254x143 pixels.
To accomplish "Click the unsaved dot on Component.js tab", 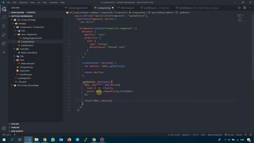I will (113, 8).
